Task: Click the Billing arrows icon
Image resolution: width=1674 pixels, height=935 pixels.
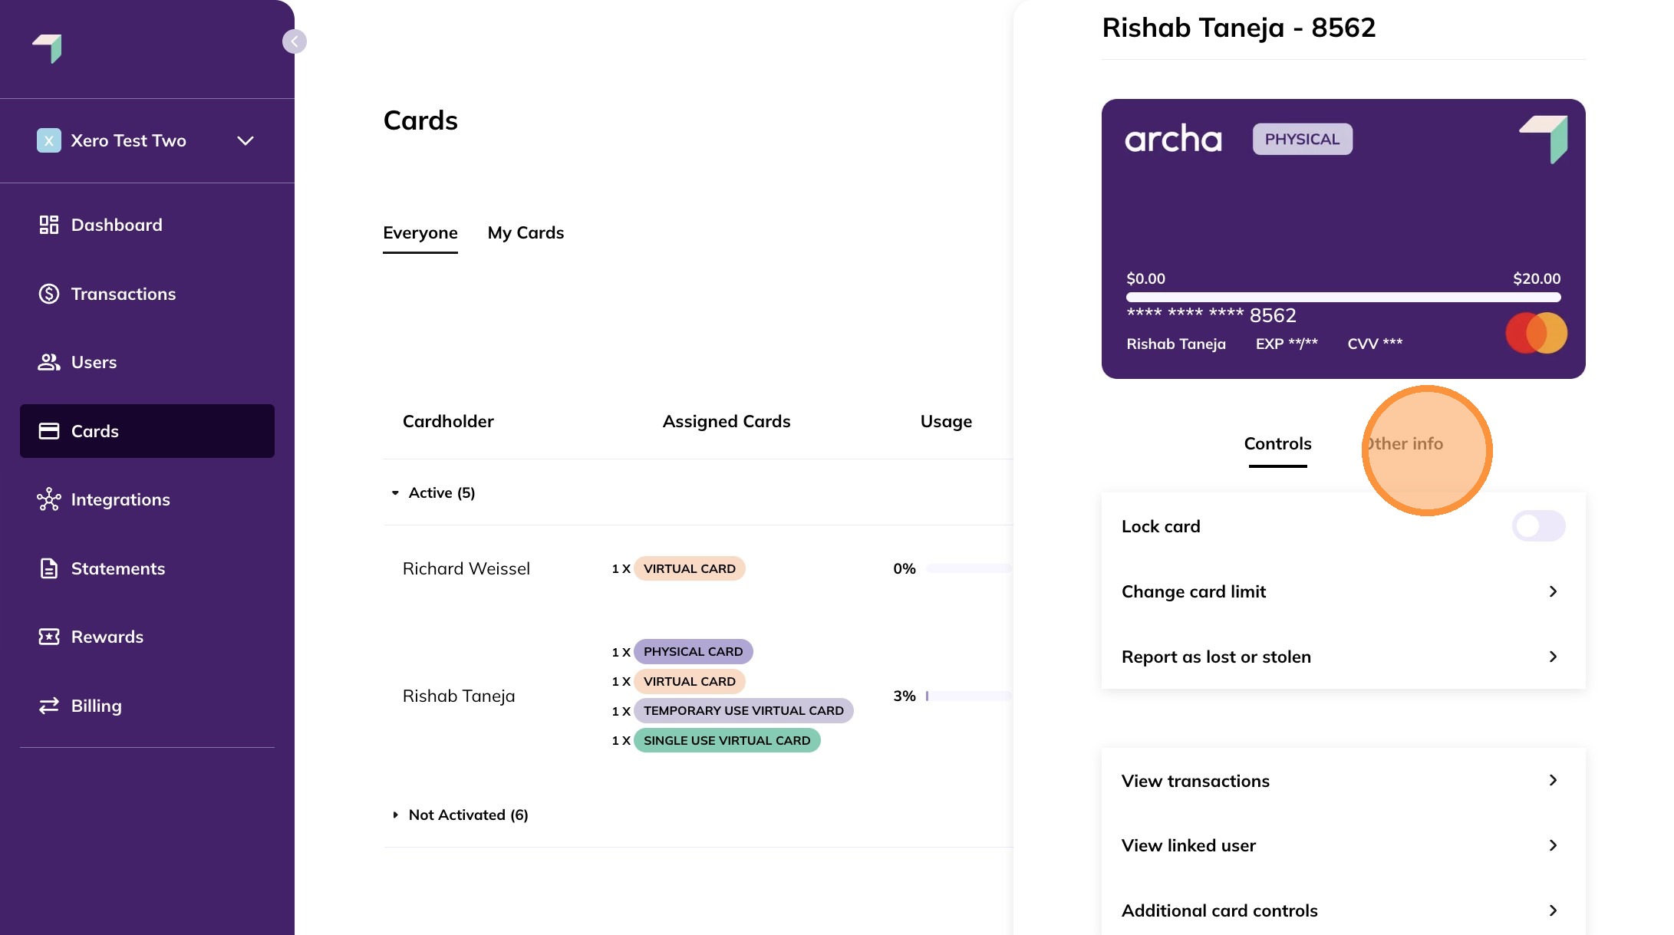Action: pos(49,706)
